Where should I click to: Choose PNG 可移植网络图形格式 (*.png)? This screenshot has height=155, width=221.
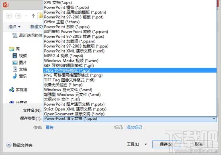(x=130, y=75)
